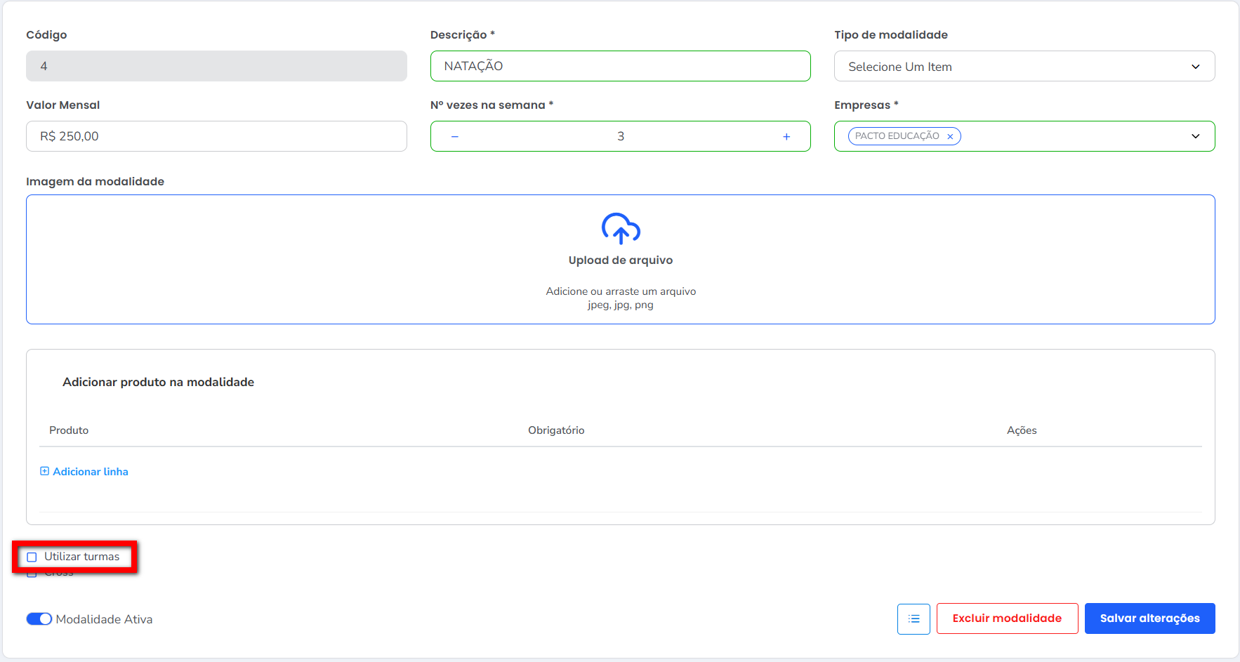Open the list icon button beside Excluir modalidade
Screen dimensions: 1240x662
tap(913, 618)
